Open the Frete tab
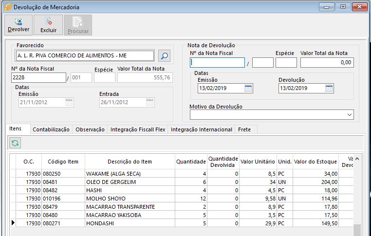The image size is (371, 236). [244, 129]
